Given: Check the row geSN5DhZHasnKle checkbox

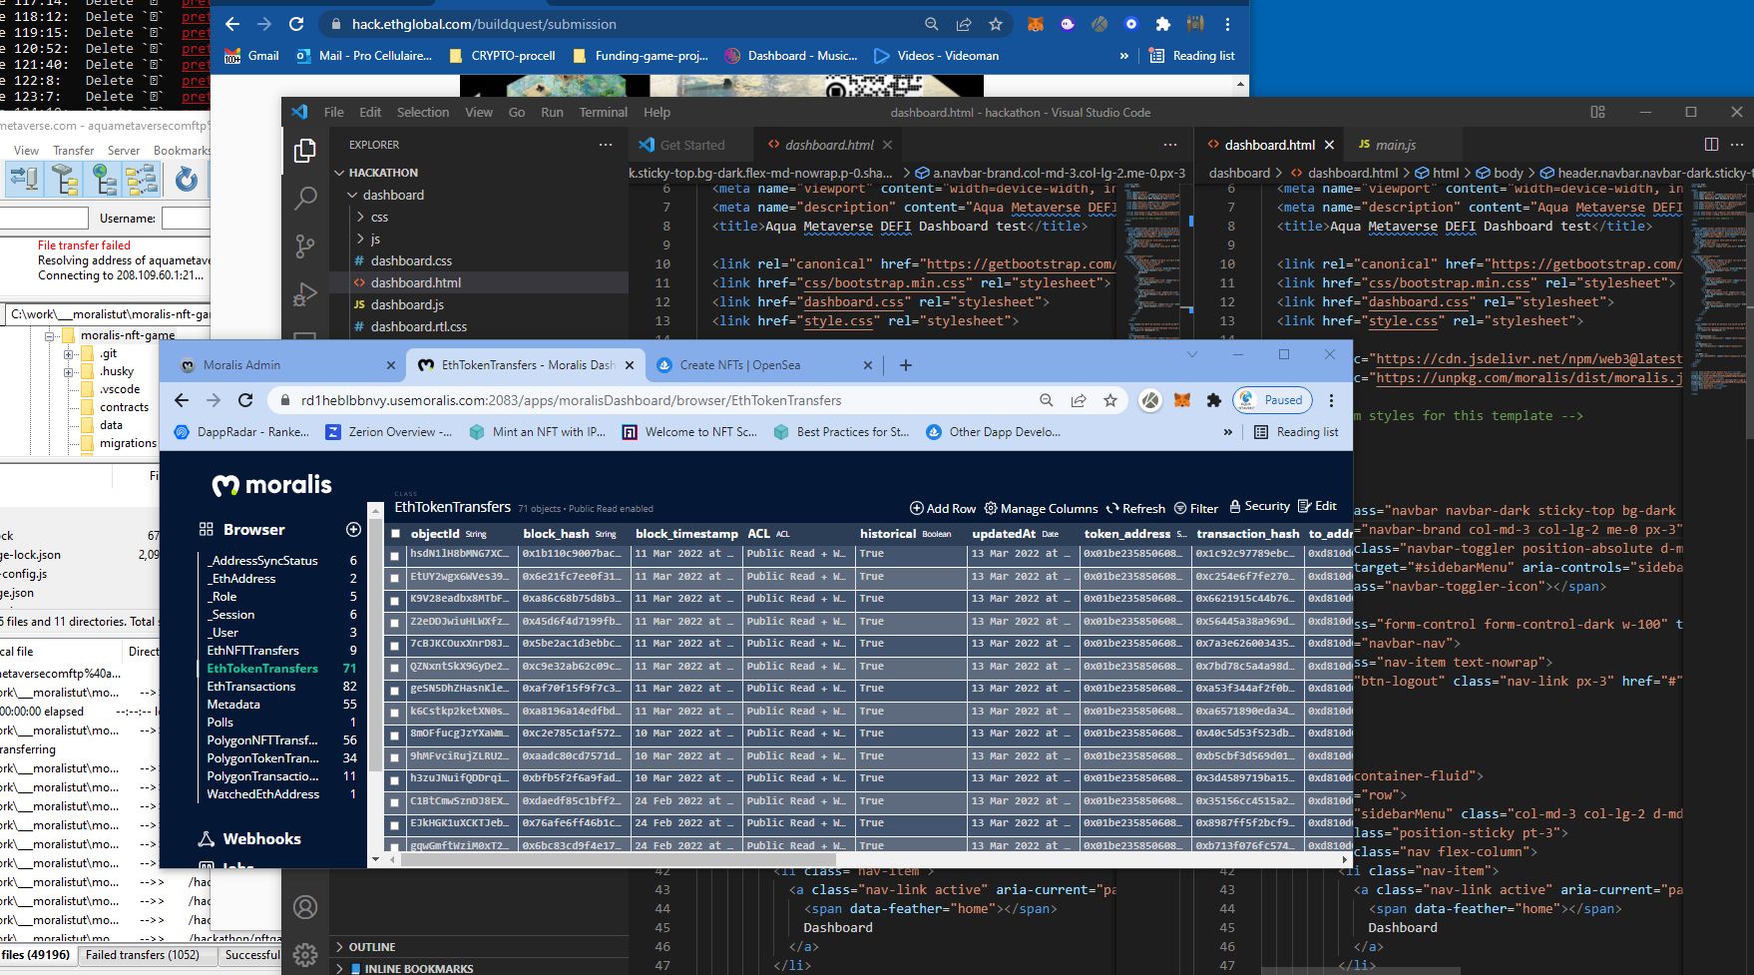Looking at the screenshot, I should coord(395,690).
